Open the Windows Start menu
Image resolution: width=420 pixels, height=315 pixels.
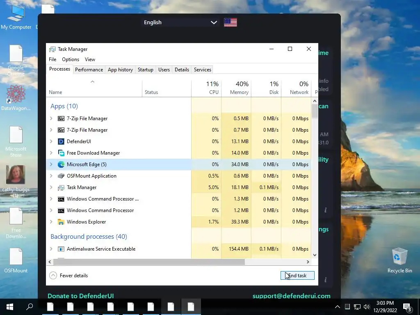[10, 307]
